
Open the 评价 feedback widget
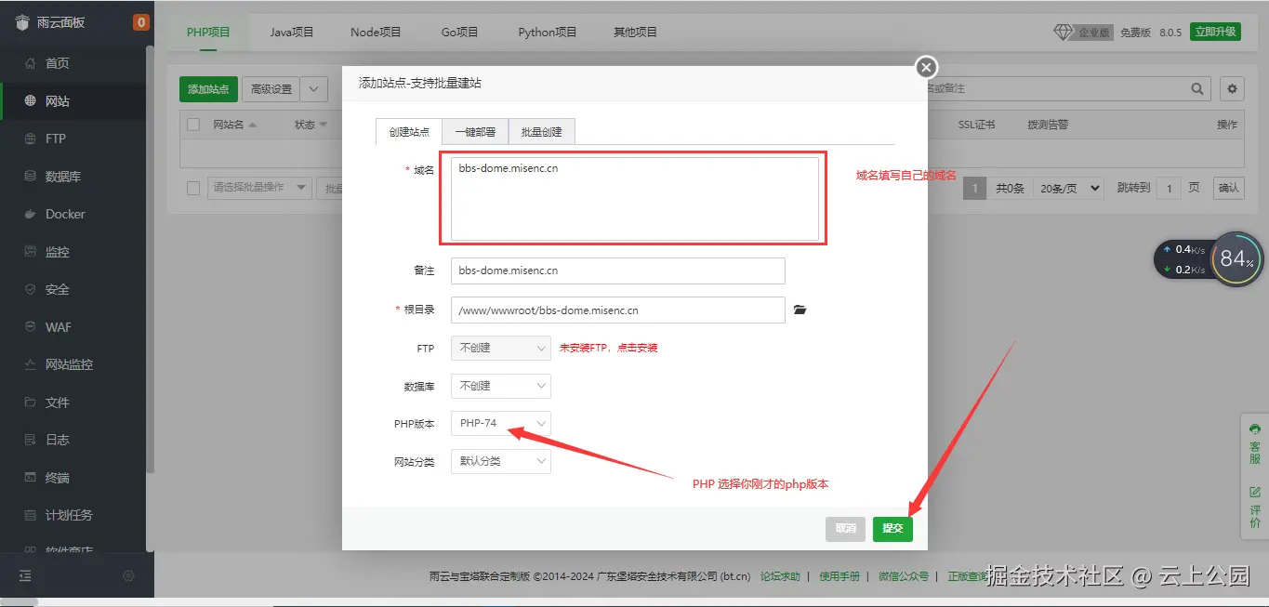coord(1255,508)
